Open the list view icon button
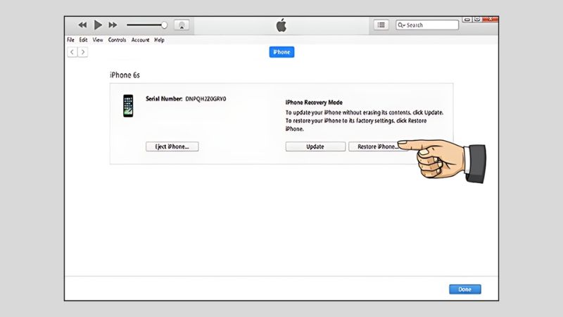Viewport: 563px width, 317px height. (381, 25)
